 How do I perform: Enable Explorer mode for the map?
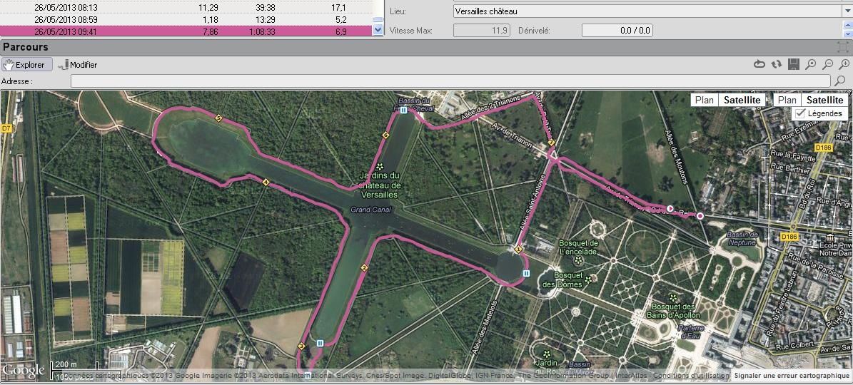[26, 65]
